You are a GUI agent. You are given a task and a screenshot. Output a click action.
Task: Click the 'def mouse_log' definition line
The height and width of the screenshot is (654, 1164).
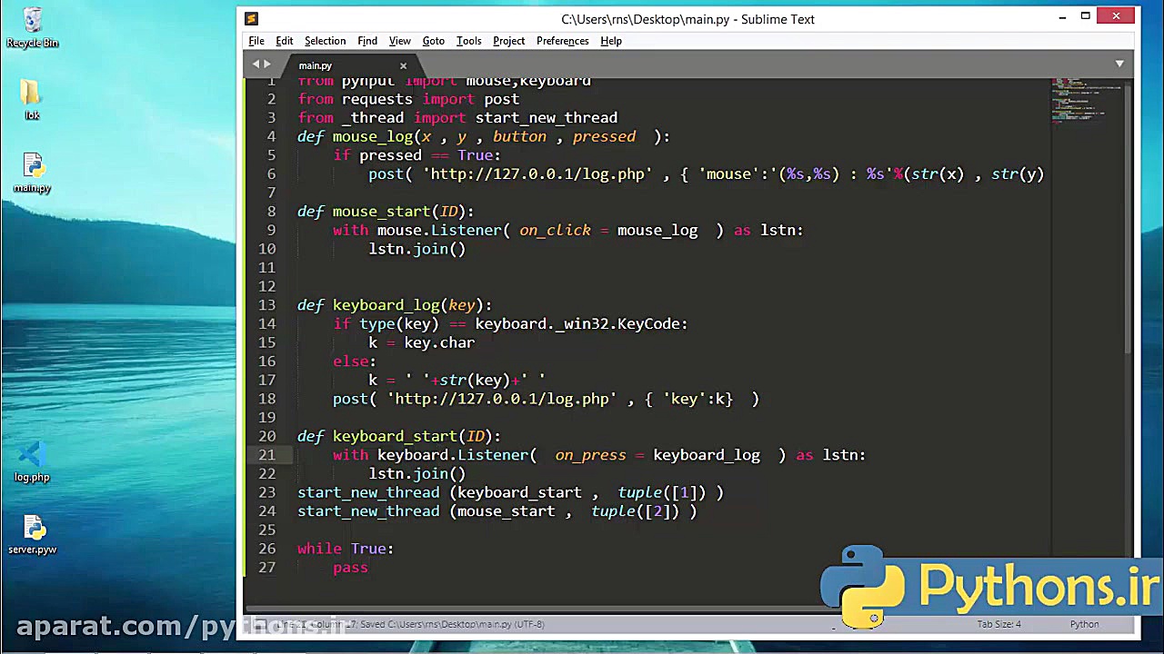tap(484, 136)
